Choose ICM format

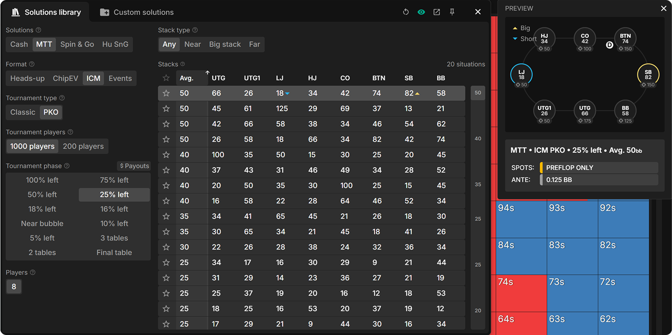(x=93, y=78)
